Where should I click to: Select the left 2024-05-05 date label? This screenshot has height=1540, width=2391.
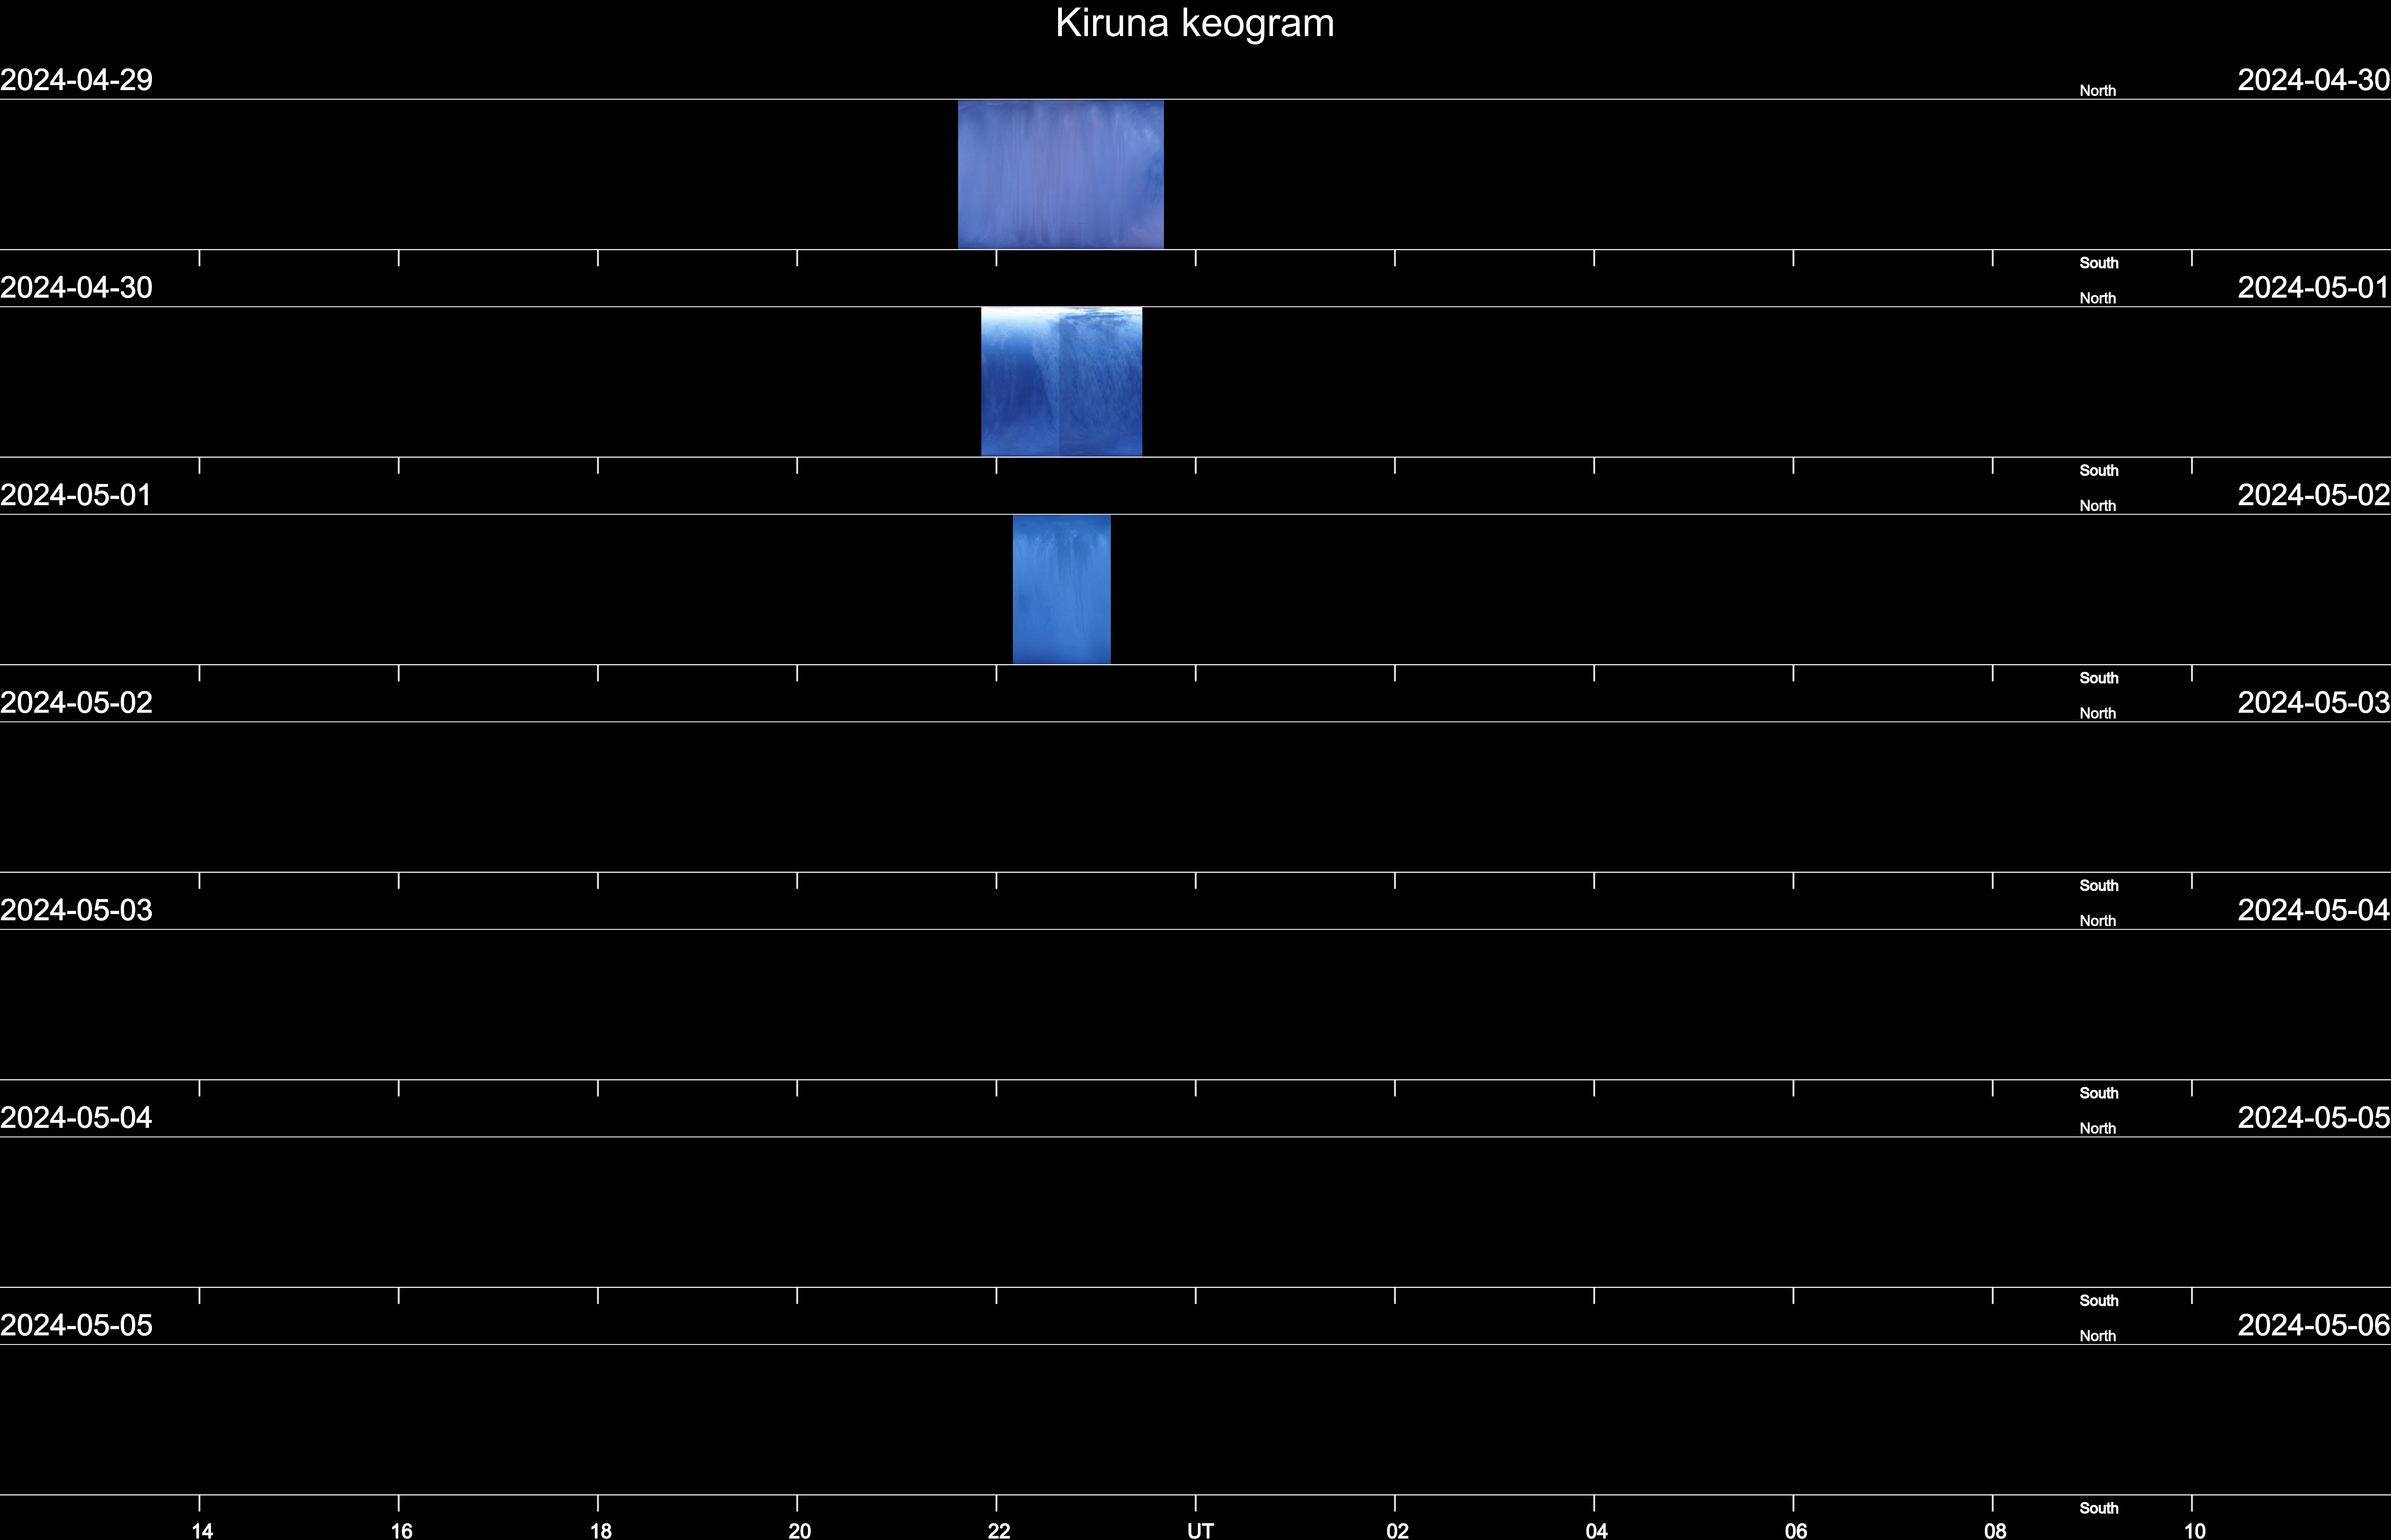point(76,1325)
